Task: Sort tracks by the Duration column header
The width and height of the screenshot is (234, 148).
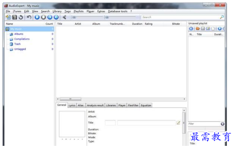Action: point(137,24)
